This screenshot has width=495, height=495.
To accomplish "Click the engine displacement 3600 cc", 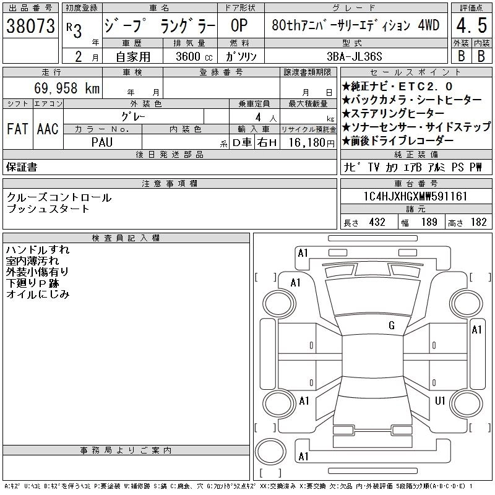I will click(187, 56).
